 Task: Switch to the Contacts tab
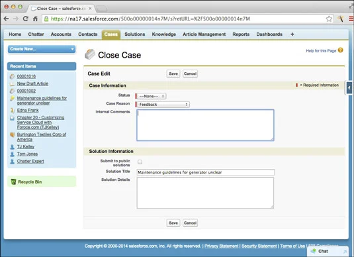(87, 34)
